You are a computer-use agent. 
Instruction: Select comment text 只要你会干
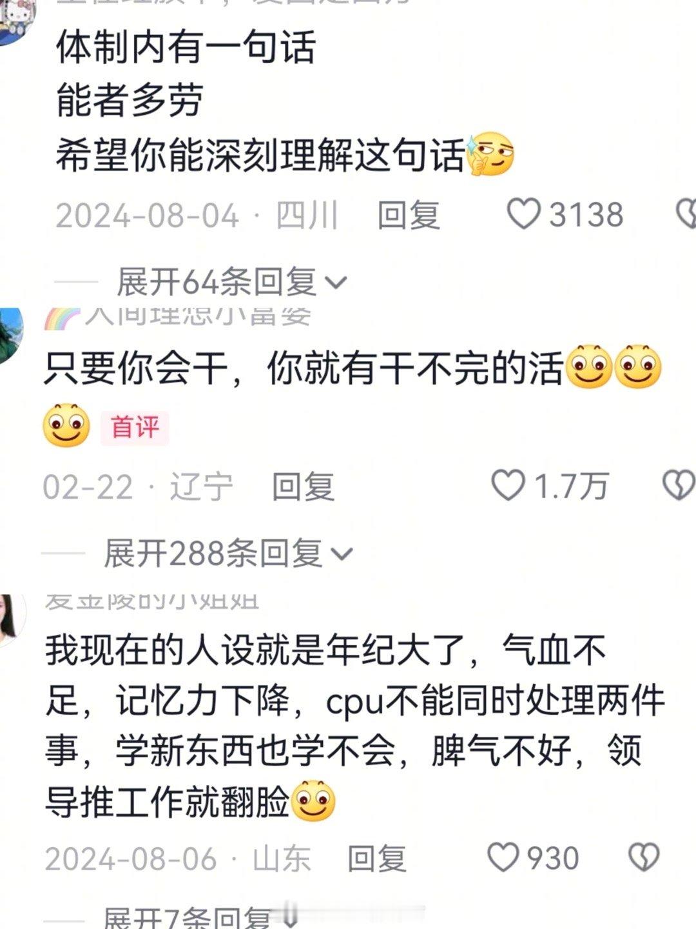pos(137,370)
